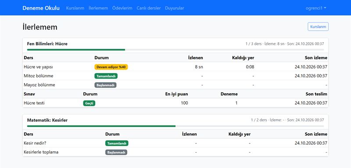Click the Hücre ve yapısı lesson name
Image resolution: width=351 pixels, height=168 pixels.
coord(38,67)
